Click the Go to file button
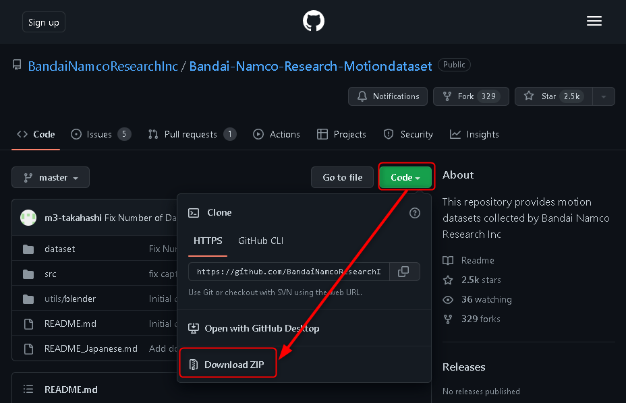 click(x=342, y=177)
